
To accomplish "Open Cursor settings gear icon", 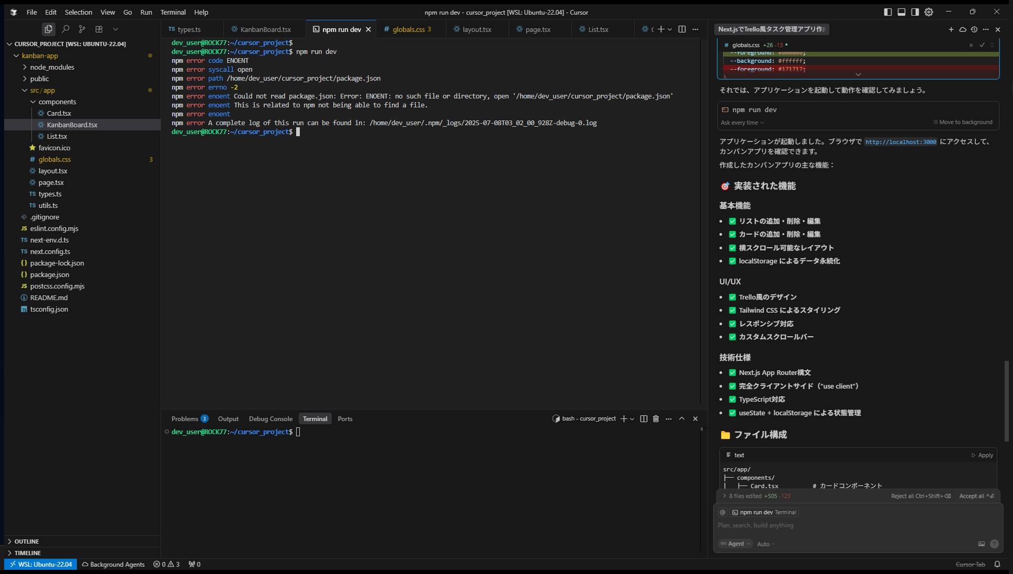I will [929, 12].
